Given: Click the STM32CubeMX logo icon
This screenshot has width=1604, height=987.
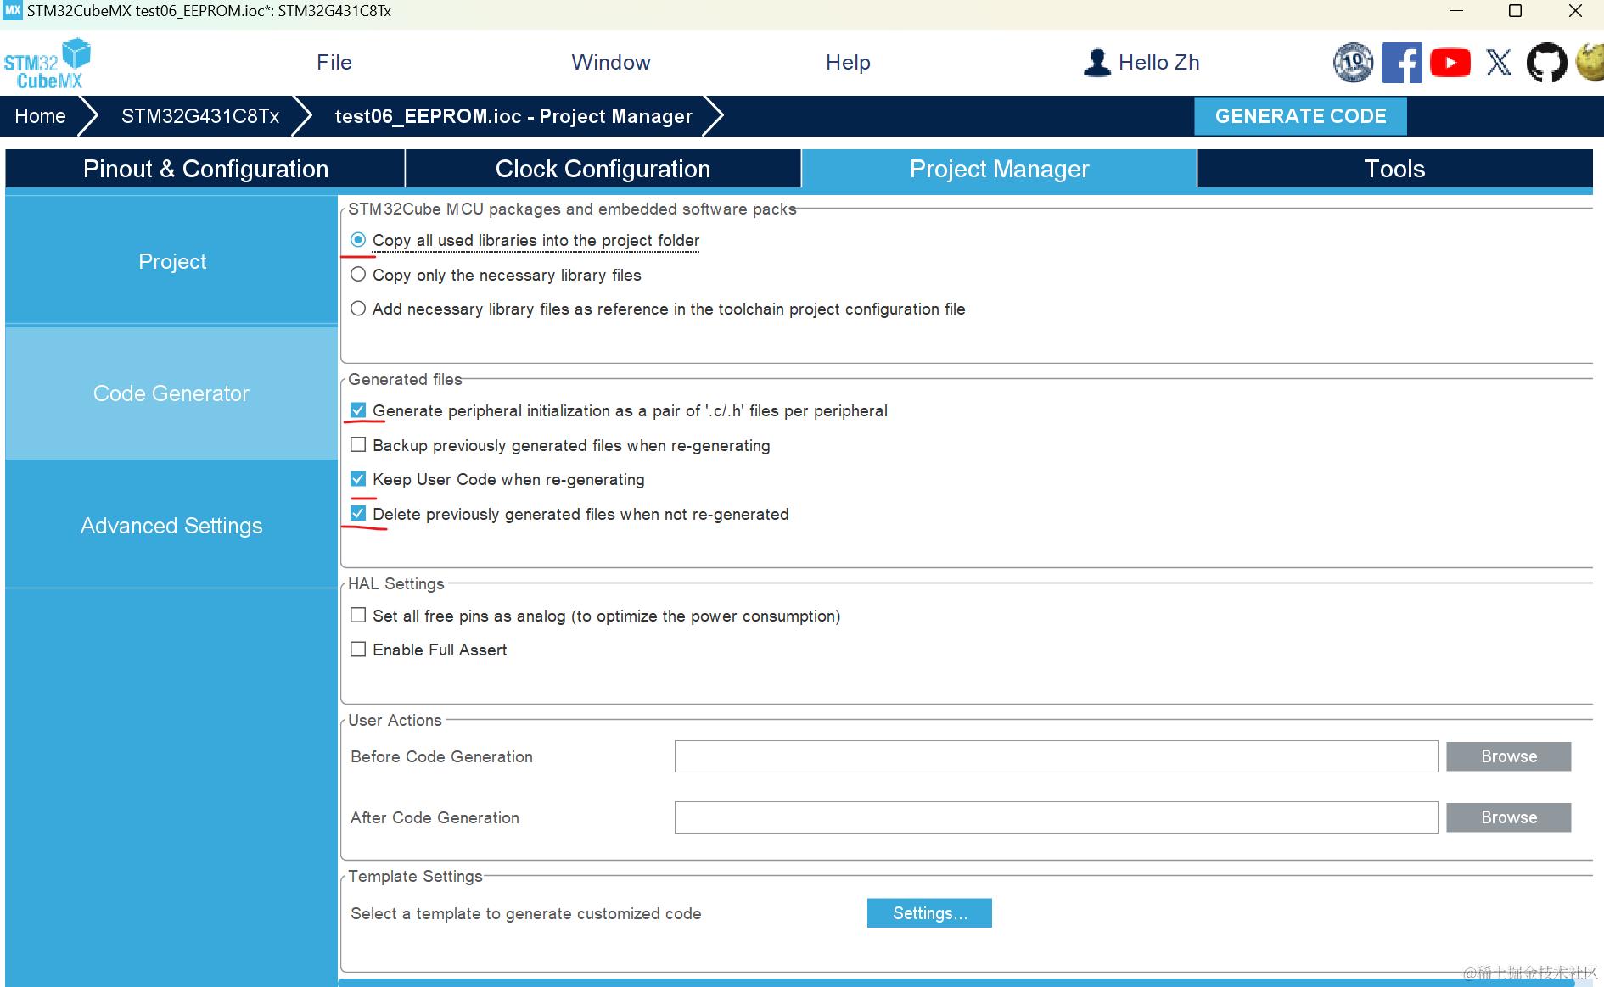Looking at the screenshot, I should [48, 63].
